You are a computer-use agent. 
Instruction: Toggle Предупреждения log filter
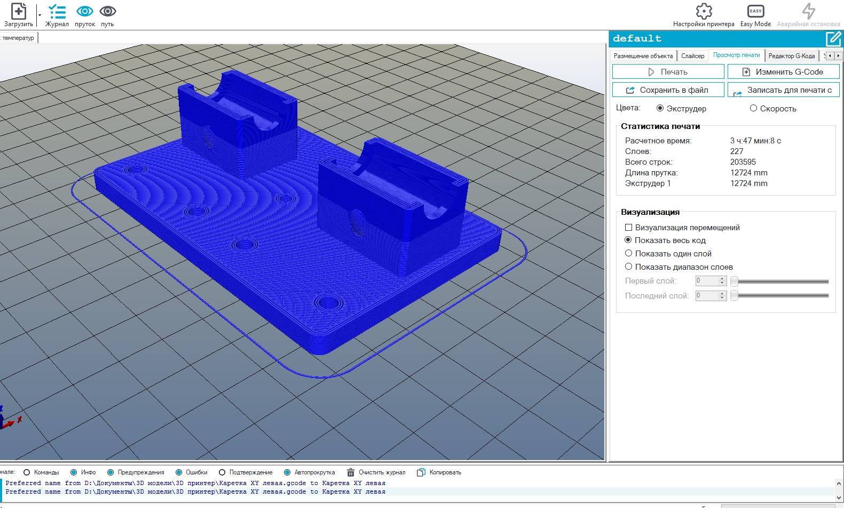tap(111, 472)
